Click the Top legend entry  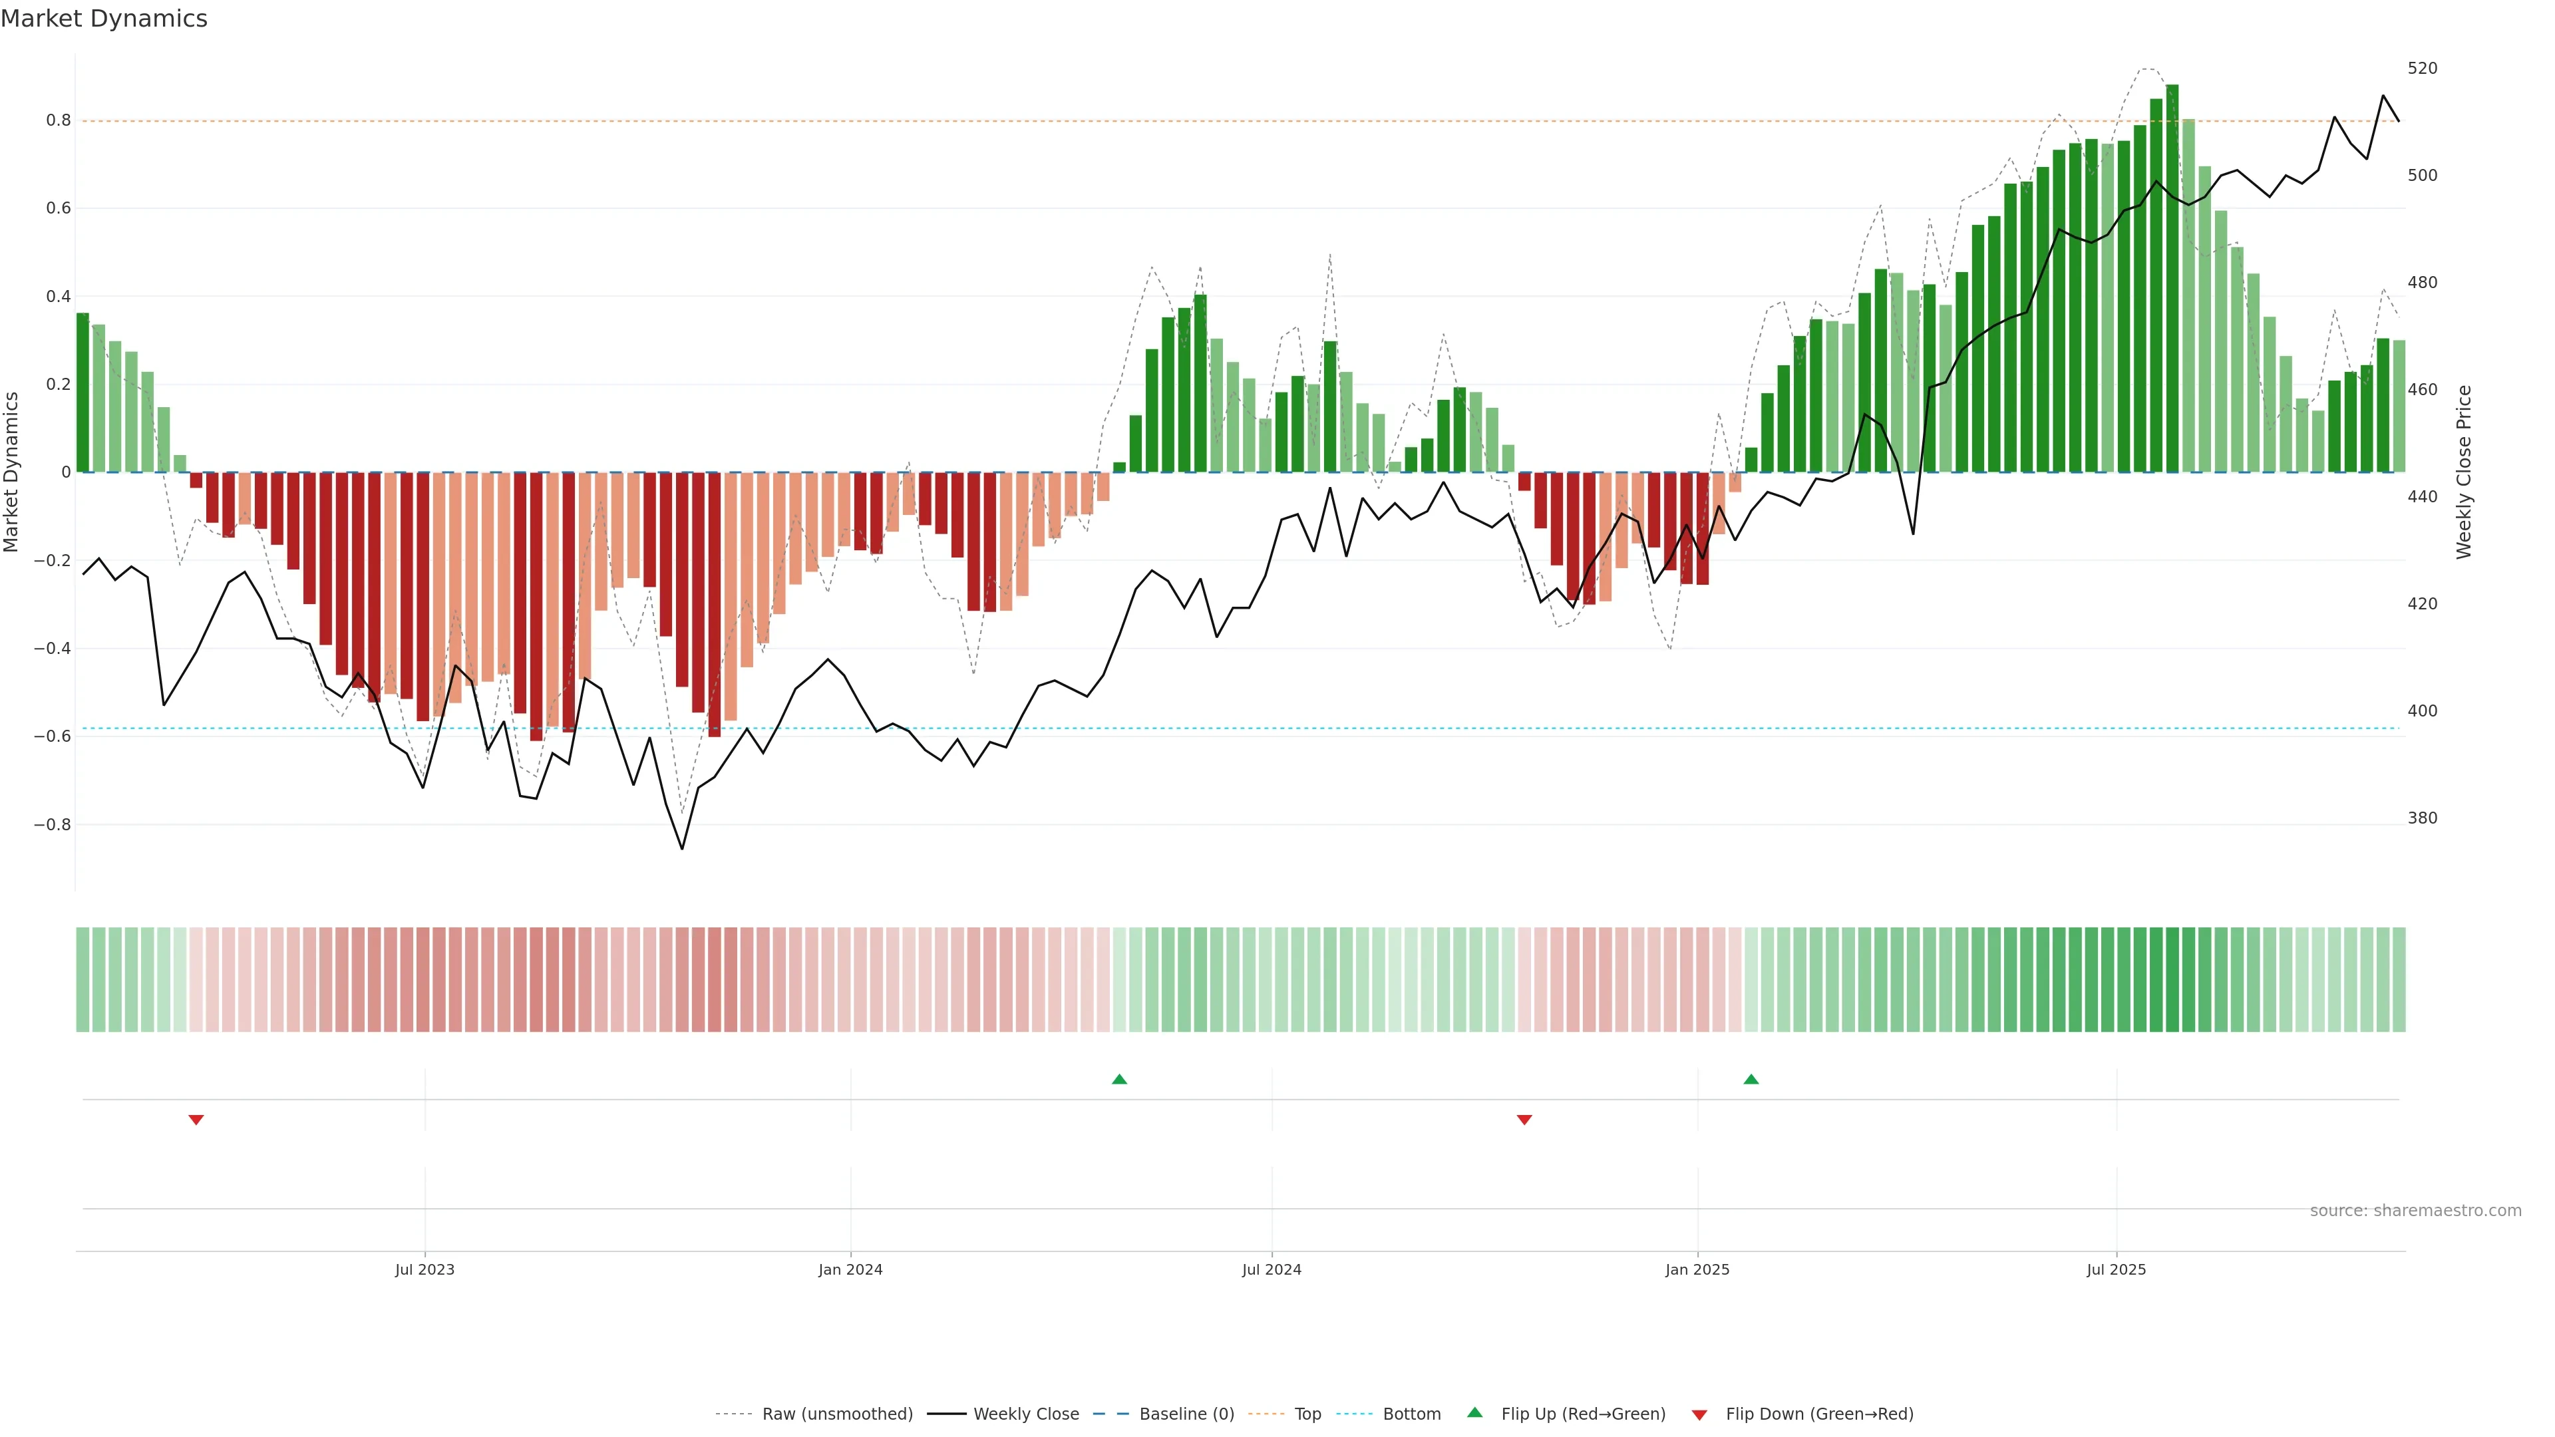point(1307,1414)
